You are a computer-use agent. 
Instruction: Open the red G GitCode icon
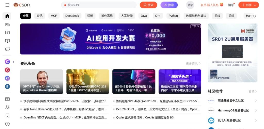(7, 70)
